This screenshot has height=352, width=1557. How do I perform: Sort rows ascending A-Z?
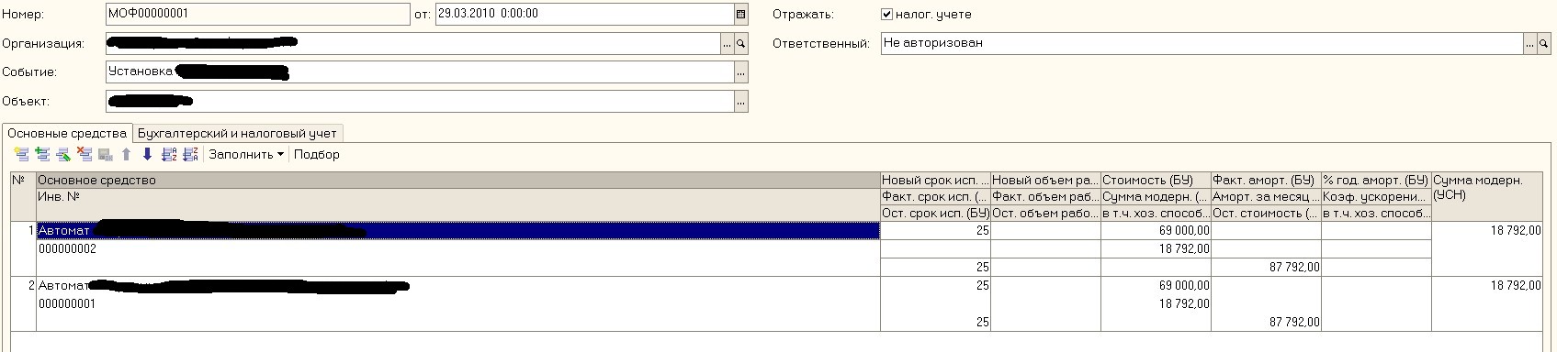coord(169,154)
